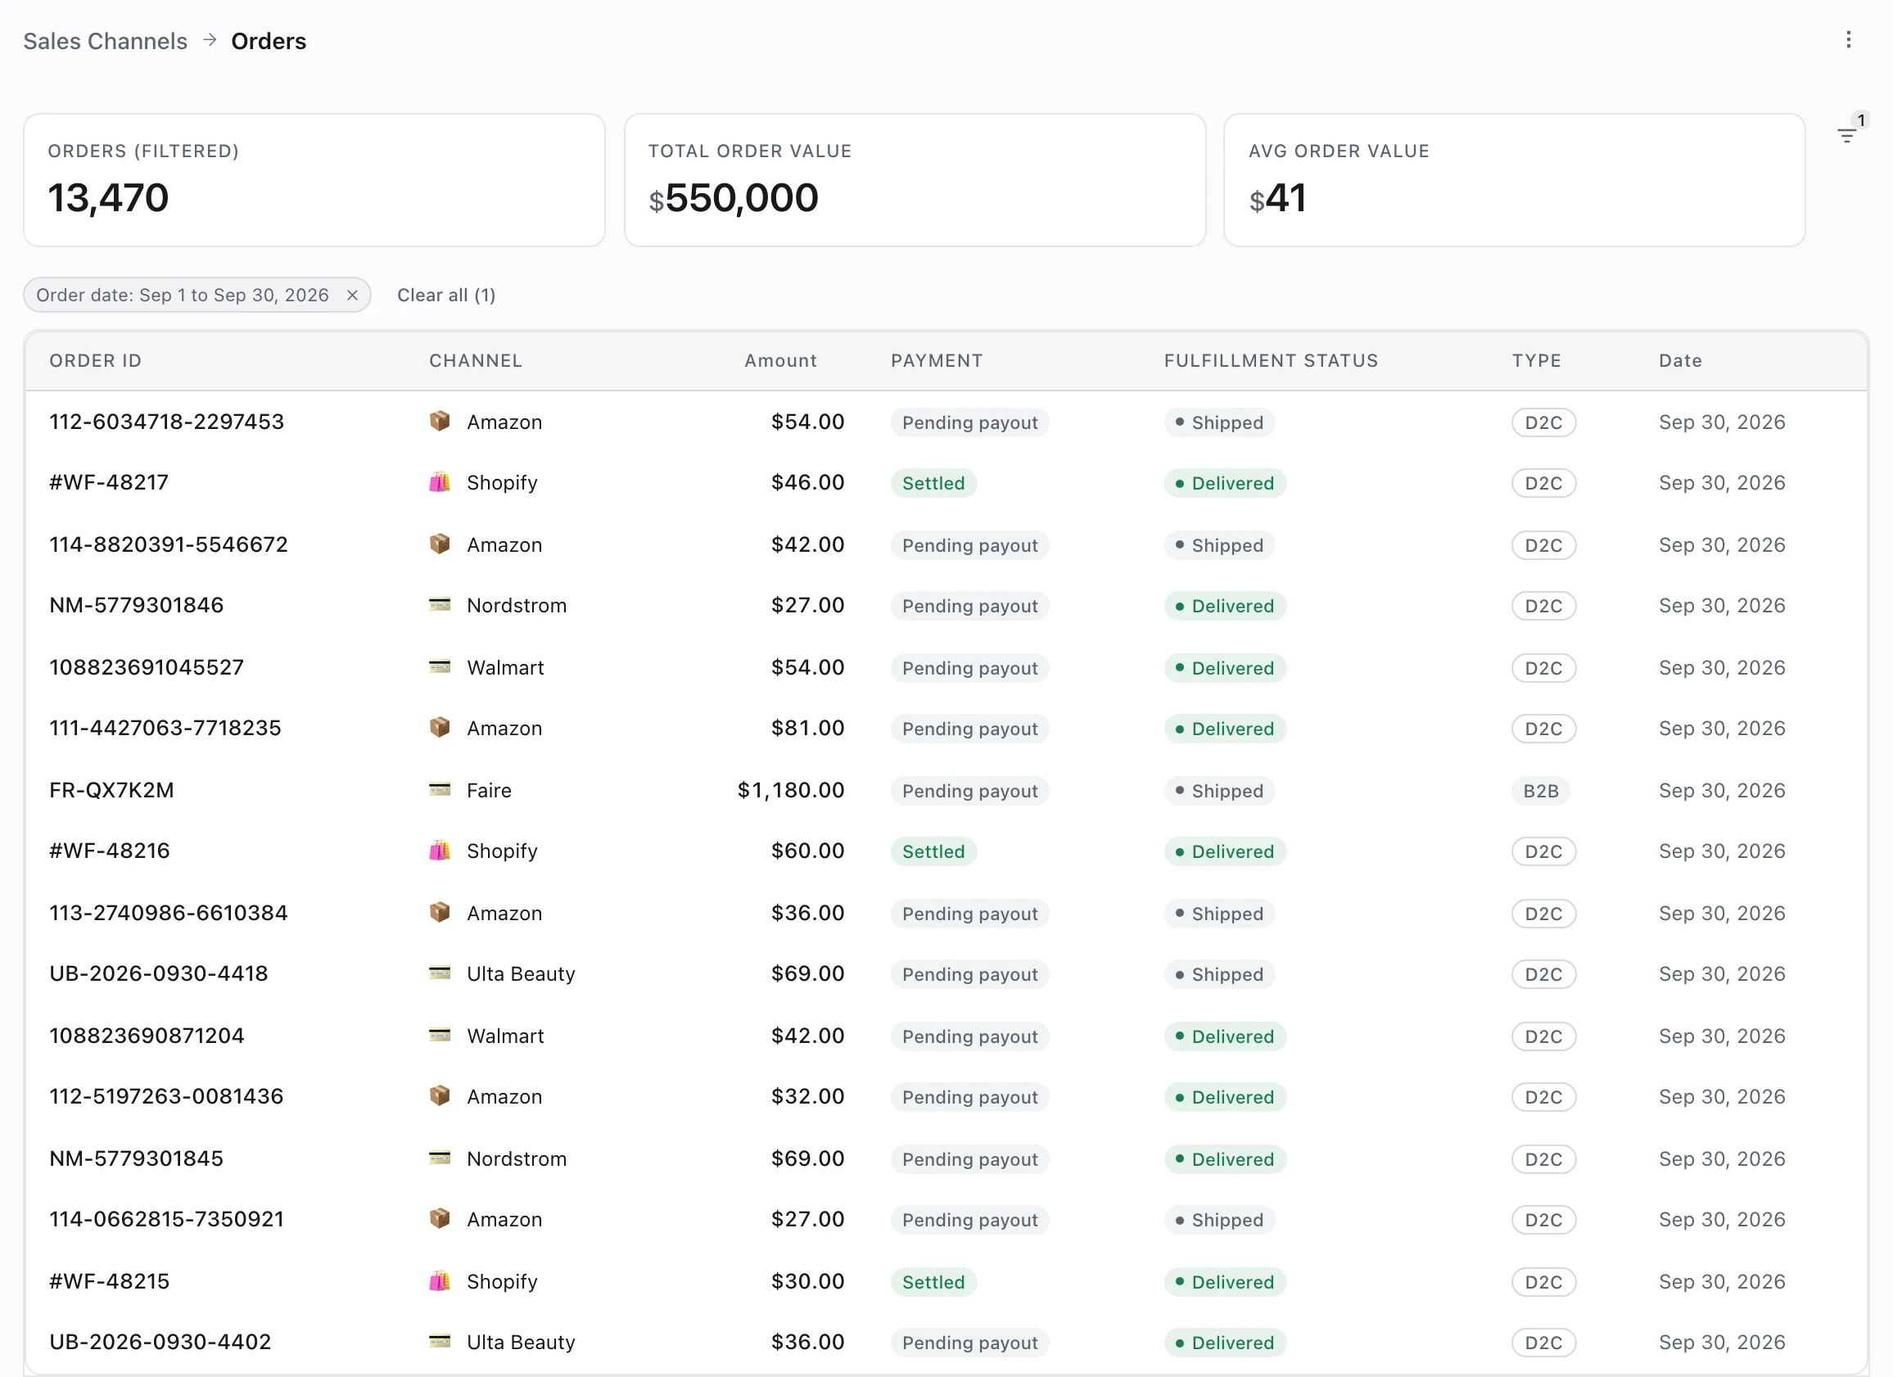The width and height of the screenshot is (1893, 1377).
Task: Click Shipped status on FR-QX7K2M row
Action: [x=1219, y=790]
